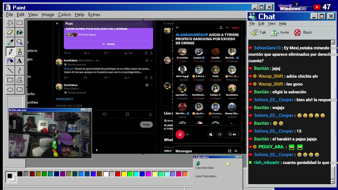This screenshot has width=338, height=190.
Task: Click the Block button in Chat toolbar
Action: coord(303,32)
